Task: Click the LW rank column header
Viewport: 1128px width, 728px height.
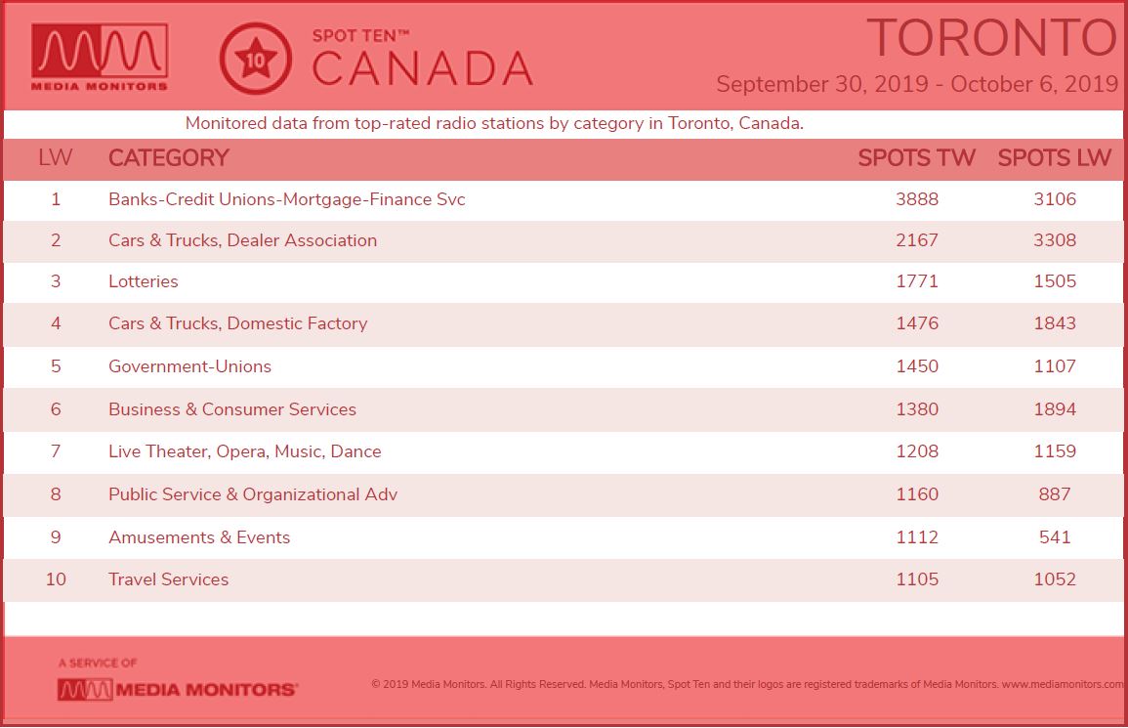Action: pyautogui.click(x=56, y=157)
